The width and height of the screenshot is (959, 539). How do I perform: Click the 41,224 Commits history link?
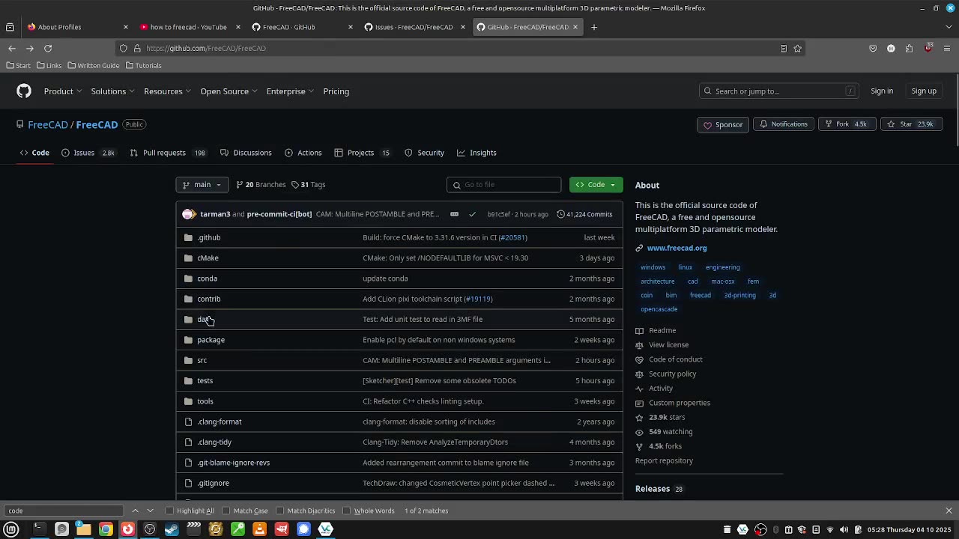click(x=584, y=214)
